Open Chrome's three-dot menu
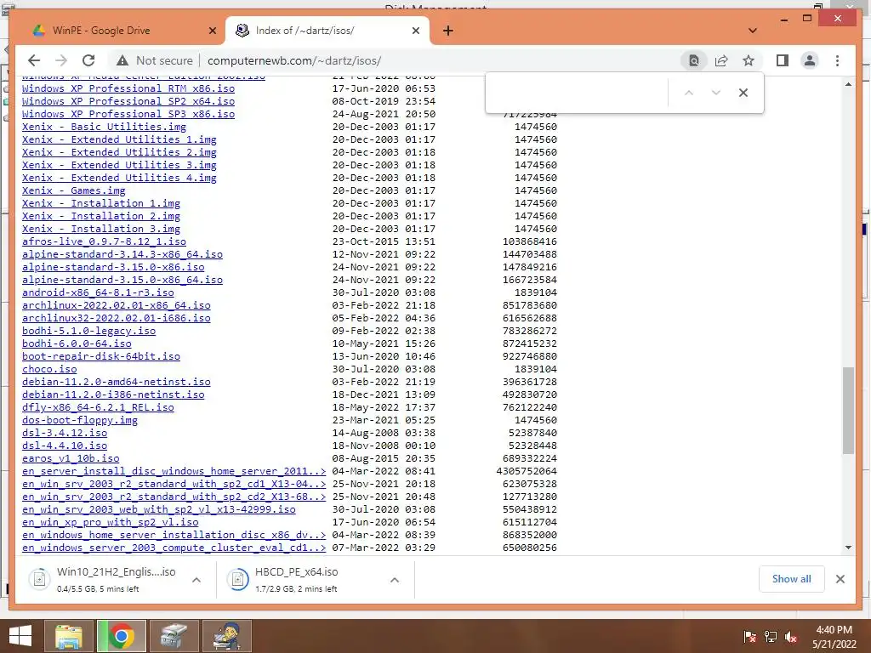The image size is (871, 653). point(837,60)
